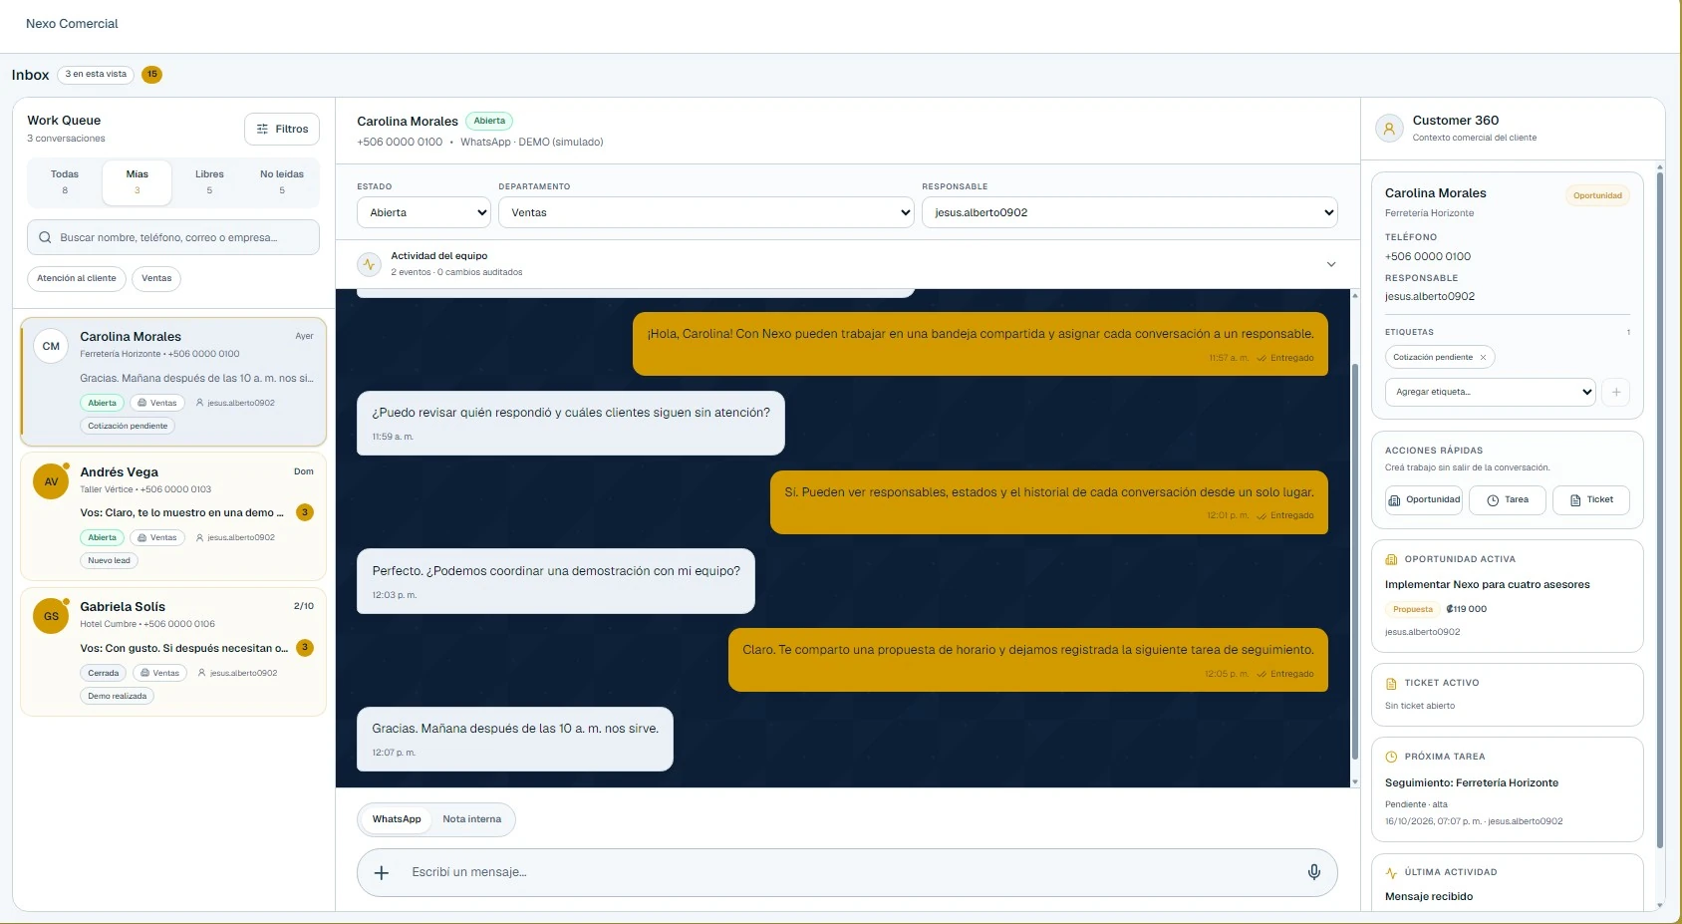
Task: Click the Oportunidad Activa briefcase icon
Action: (x=1391, y=559)
